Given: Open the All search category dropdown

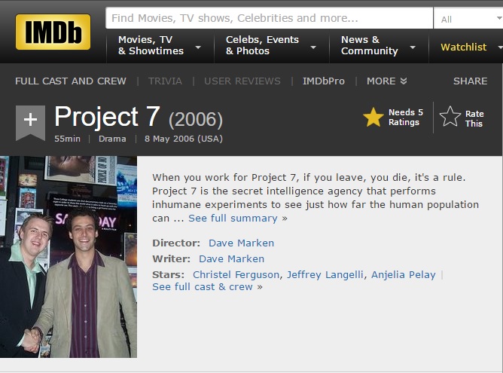Looking at the screenshot, I should [468, 19].
